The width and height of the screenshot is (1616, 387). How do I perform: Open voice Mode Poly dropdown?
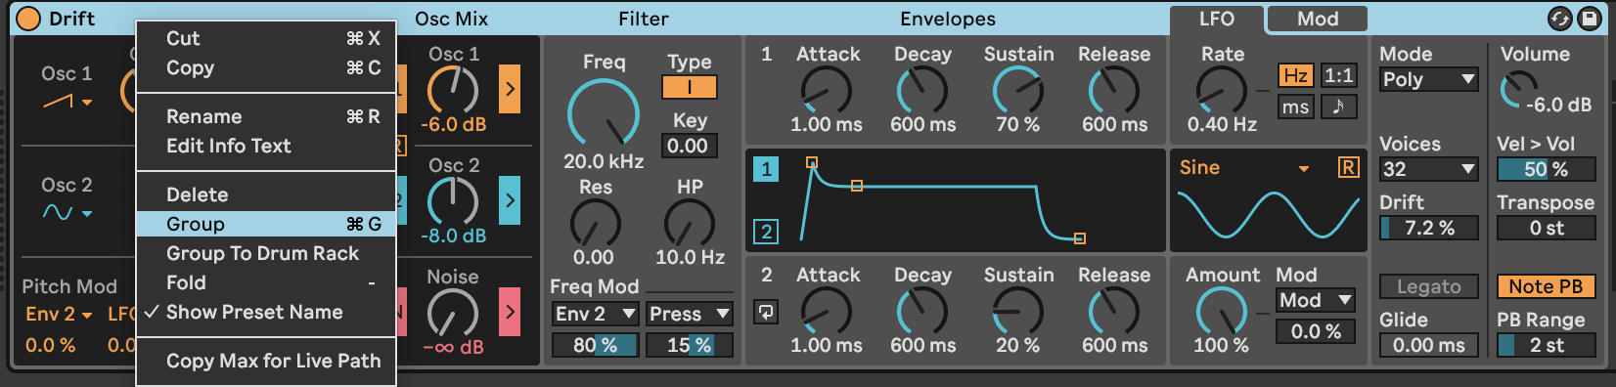[x=1428, y=79]
